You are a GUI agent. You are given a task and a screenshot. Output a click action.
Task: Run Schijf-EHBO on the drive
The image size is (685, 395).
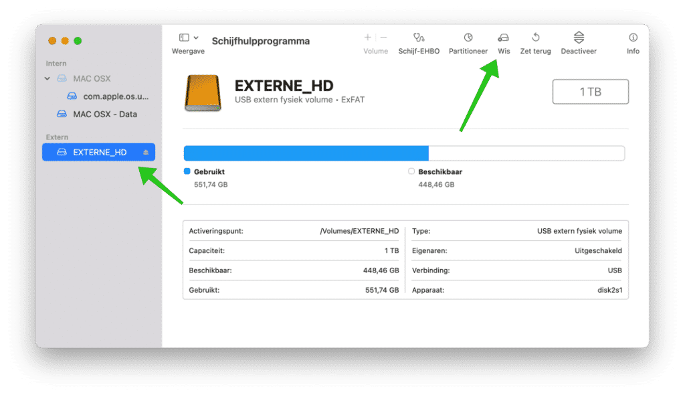[x=420, y=42]
